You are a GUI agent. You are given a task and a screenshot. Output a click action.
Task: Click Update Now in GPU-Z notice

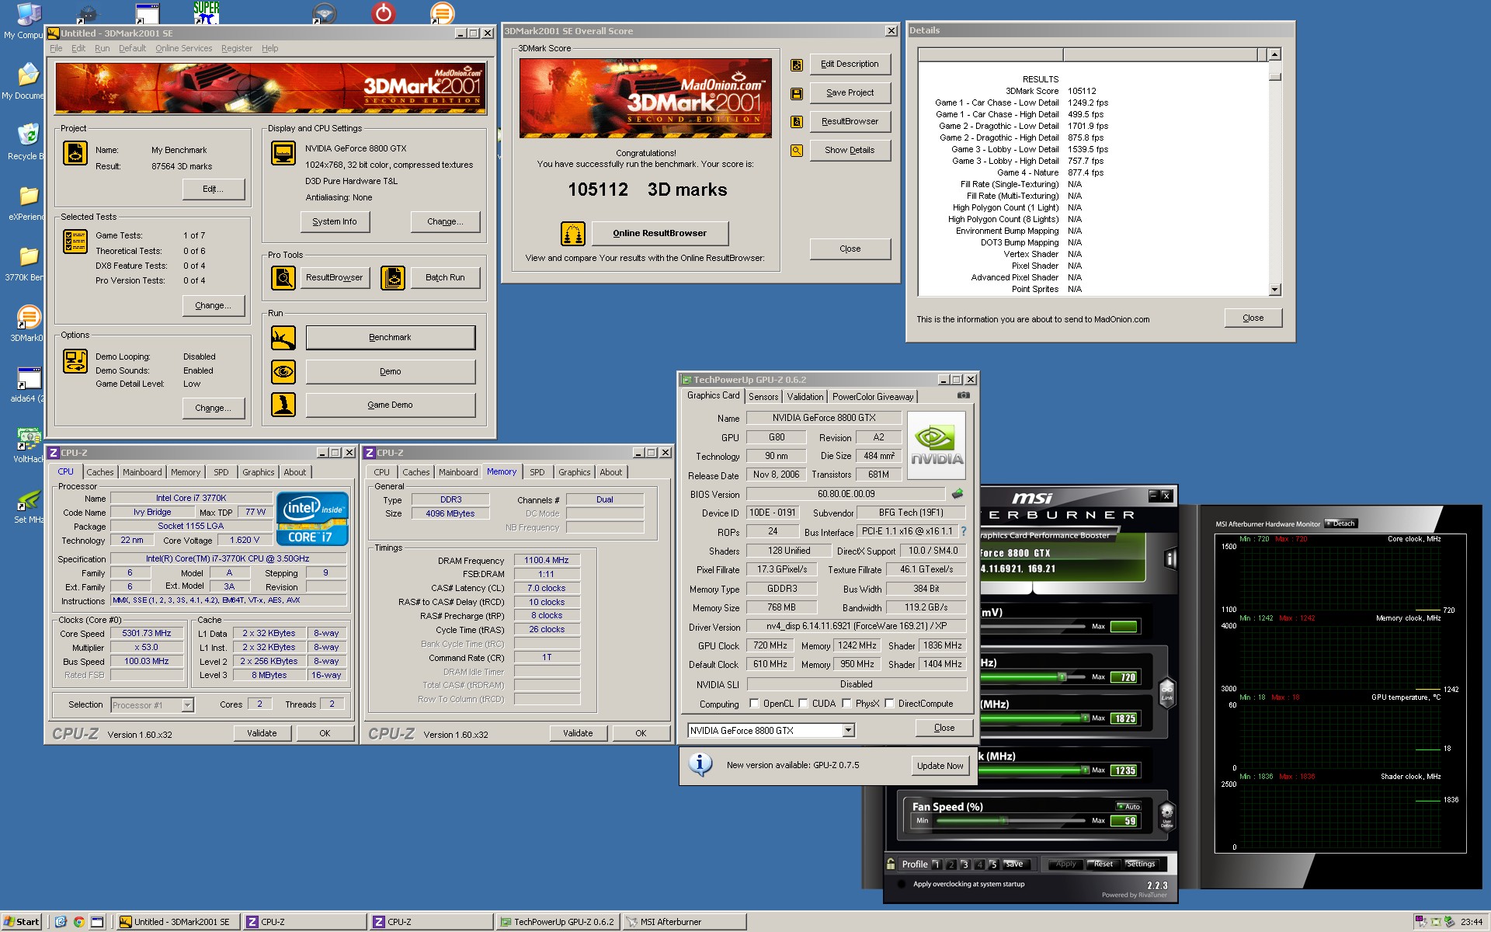[x=940, y=766]
